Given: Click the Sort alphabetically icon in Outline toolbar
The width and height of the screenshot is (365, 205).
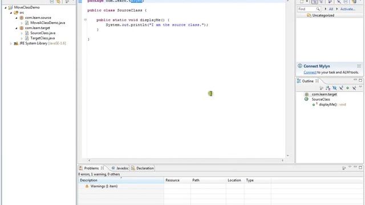Looking at the screenshot, I should point(328,88).
